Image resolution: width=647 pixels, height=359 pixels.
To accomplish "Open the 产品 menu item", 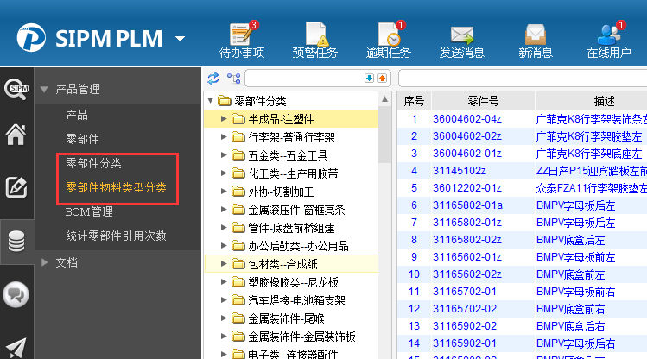I will 77,115.
